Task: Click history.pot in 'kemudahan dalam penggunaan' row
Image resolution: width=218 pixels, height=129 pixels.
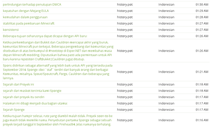Action: (125, 17)
